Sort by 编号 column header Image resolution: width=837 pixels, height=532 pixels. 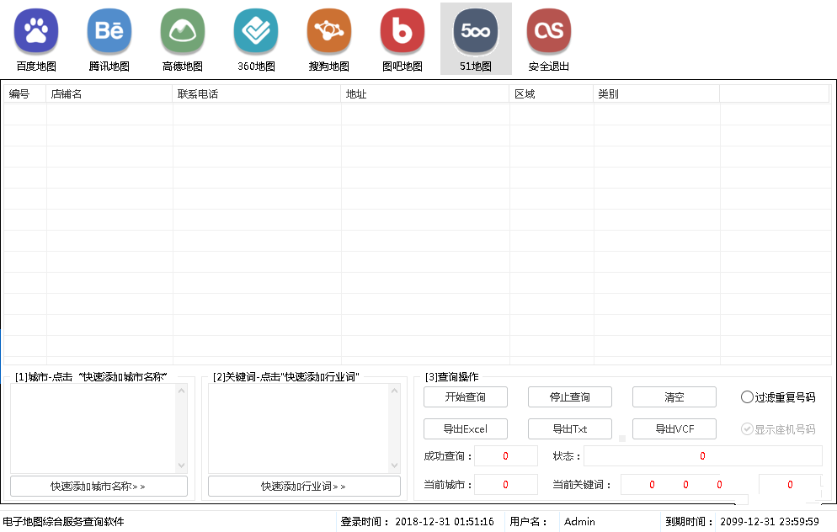24,94
